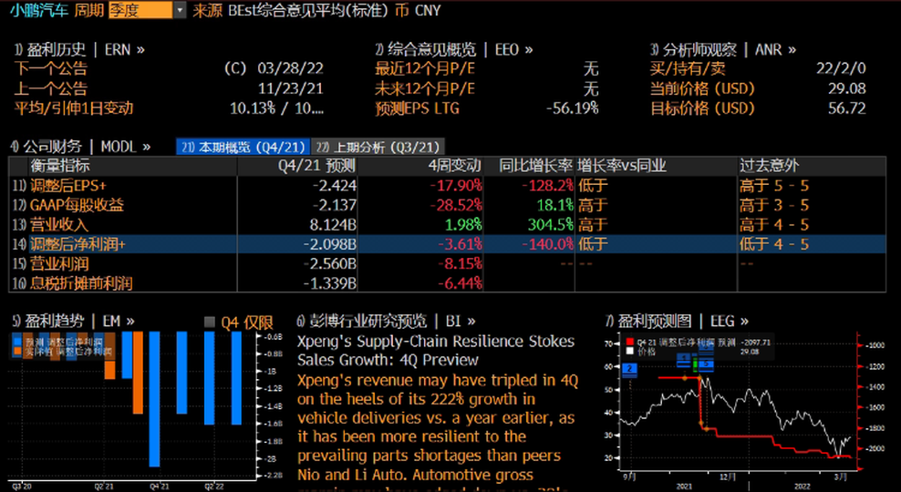The image size is (901, 492).
Task: Switch to 本期概览 (Q4/21) tab
Action: tap(243, 147)
